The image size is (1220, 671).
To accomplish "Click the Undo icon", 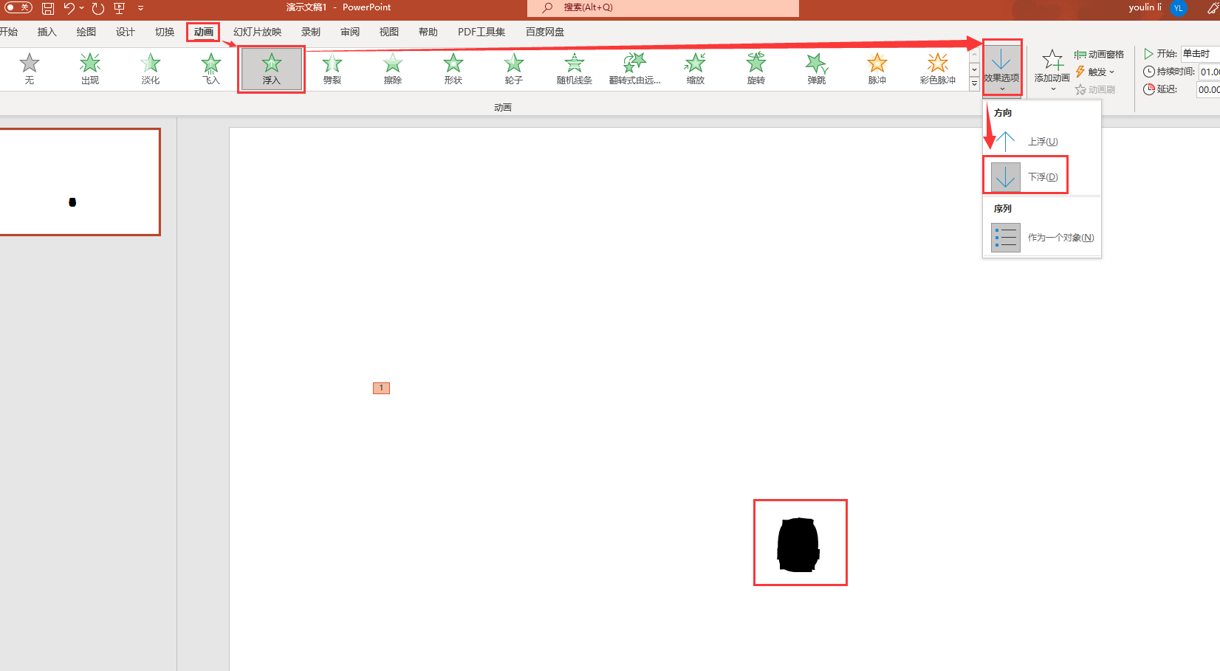I will coord(69,8).
